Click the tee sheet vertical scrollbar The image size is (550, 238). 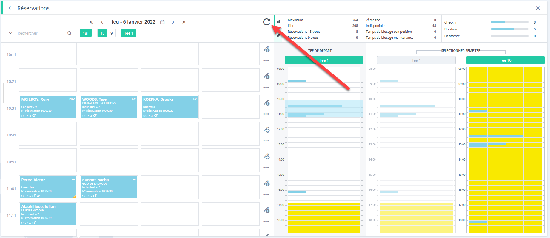[3, 92]
